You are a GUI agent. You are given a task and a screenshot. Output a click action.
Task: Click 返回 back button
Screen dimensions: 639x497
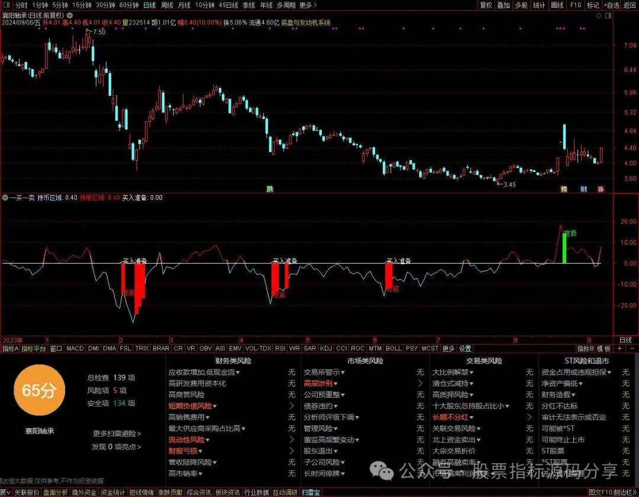tap(629, 5)
